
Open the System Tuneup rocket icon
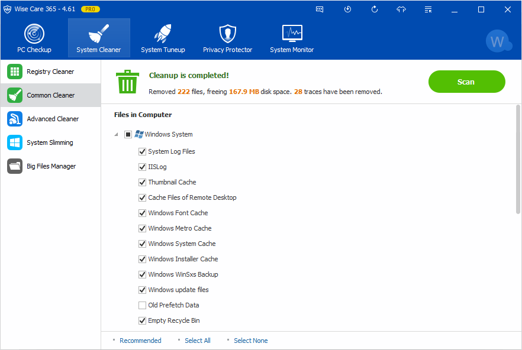(x=163, y=34)
